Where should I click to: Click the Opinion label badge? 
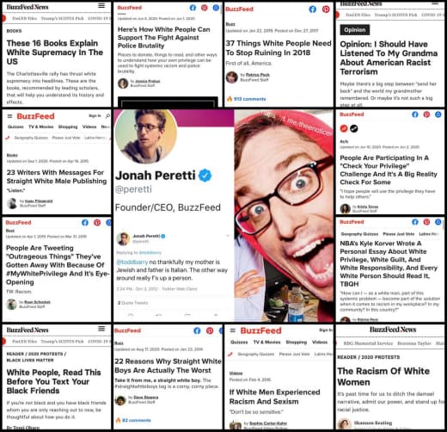click(x=355, y=30)
